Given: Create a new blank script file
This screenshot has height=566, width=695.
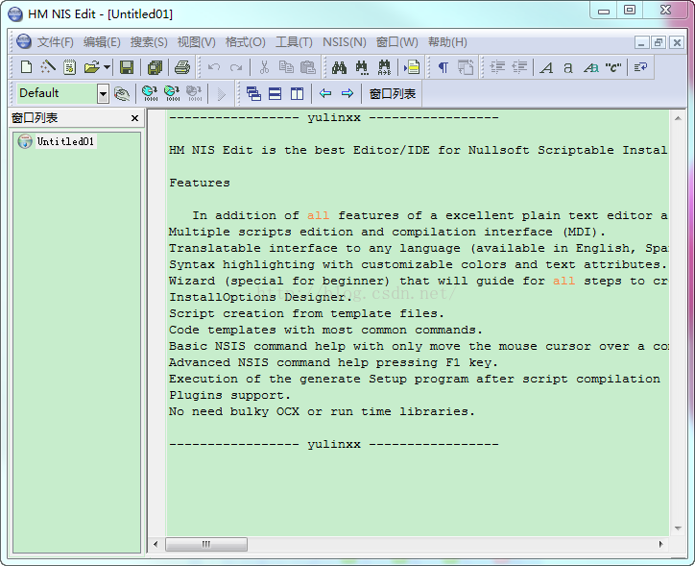Looking at the screenshot, I should coord(27,67).
